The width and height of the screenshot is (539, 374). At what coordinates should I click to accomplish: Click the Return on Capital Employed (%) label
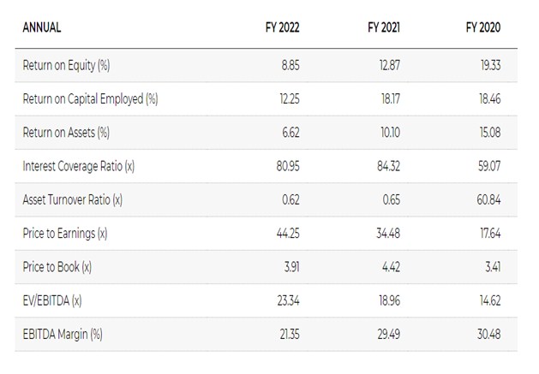[90, 99]
